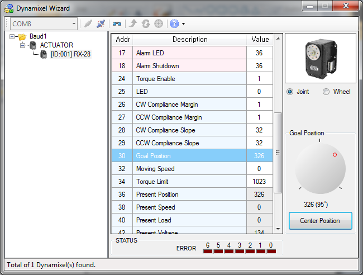Click the RX-28 servo icon in tree
363x275 pixels.
[44, 54]
